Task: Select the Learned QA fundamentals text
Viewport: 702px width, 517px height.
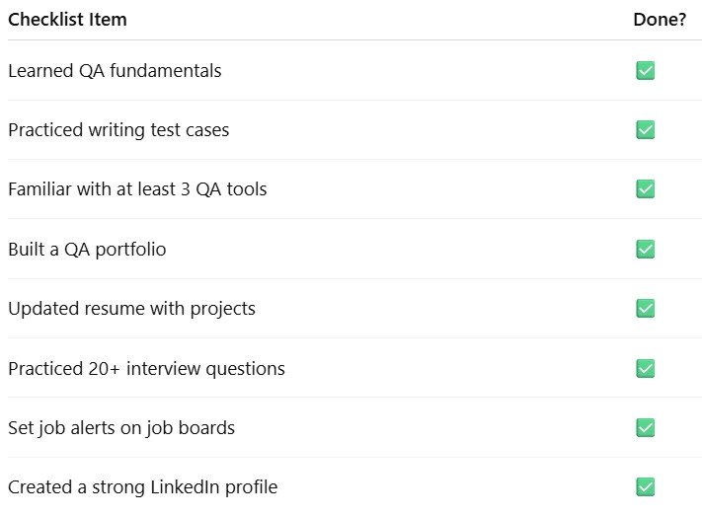Action: coord(115,71)
